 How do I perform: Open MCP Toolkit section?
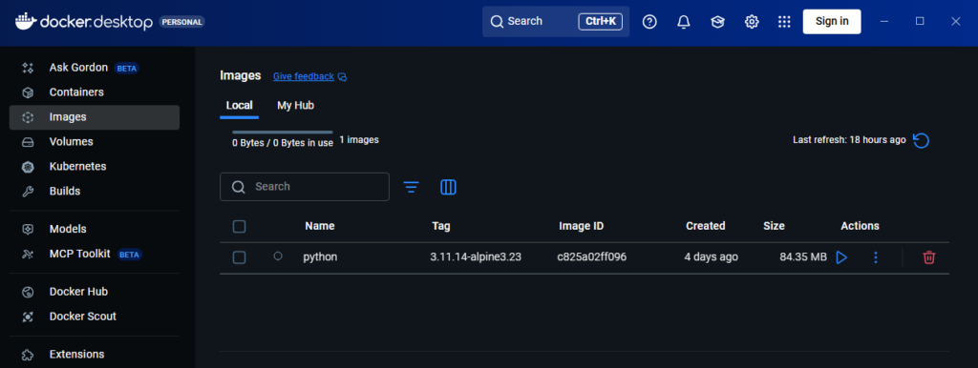95,254
